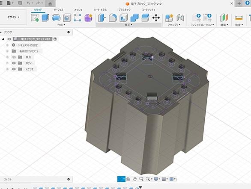Select the Shell tool

click(x=124, y=18)
